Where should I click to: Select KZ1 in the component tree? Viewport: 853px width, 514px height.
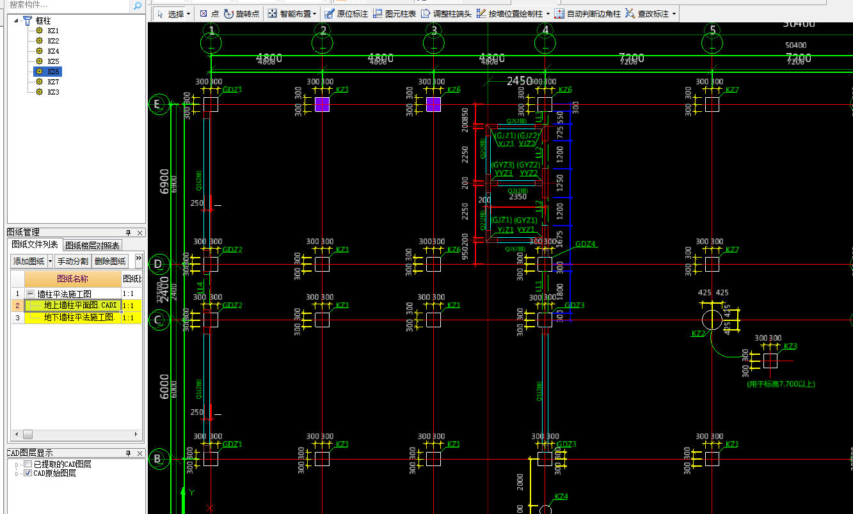coord(53,31)
